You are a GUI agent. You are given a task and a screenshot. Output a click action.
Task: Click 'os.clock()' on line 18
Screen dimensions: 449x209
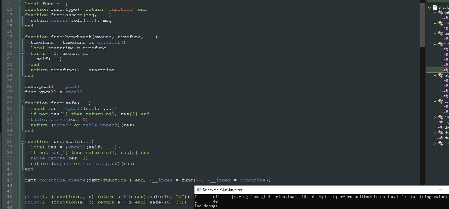tap(111, 42)
